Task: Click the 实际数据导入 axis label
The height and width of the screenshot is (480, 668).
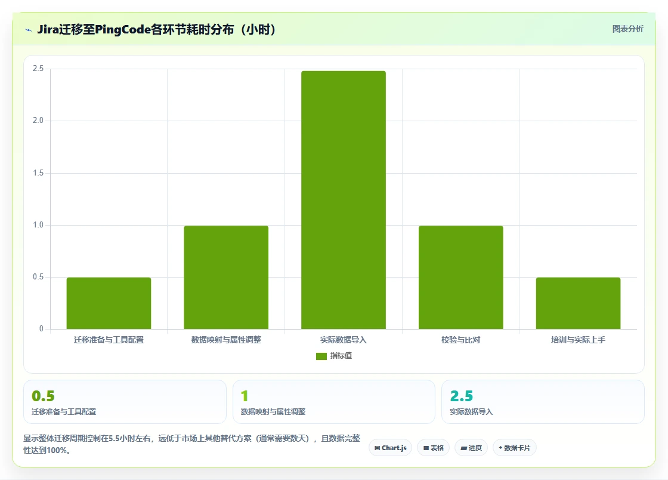Action: [x=344, y=340]
